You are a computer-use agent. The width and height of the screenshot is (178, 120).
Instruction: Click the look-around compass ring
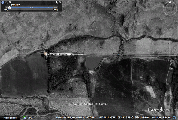(170, 8)
